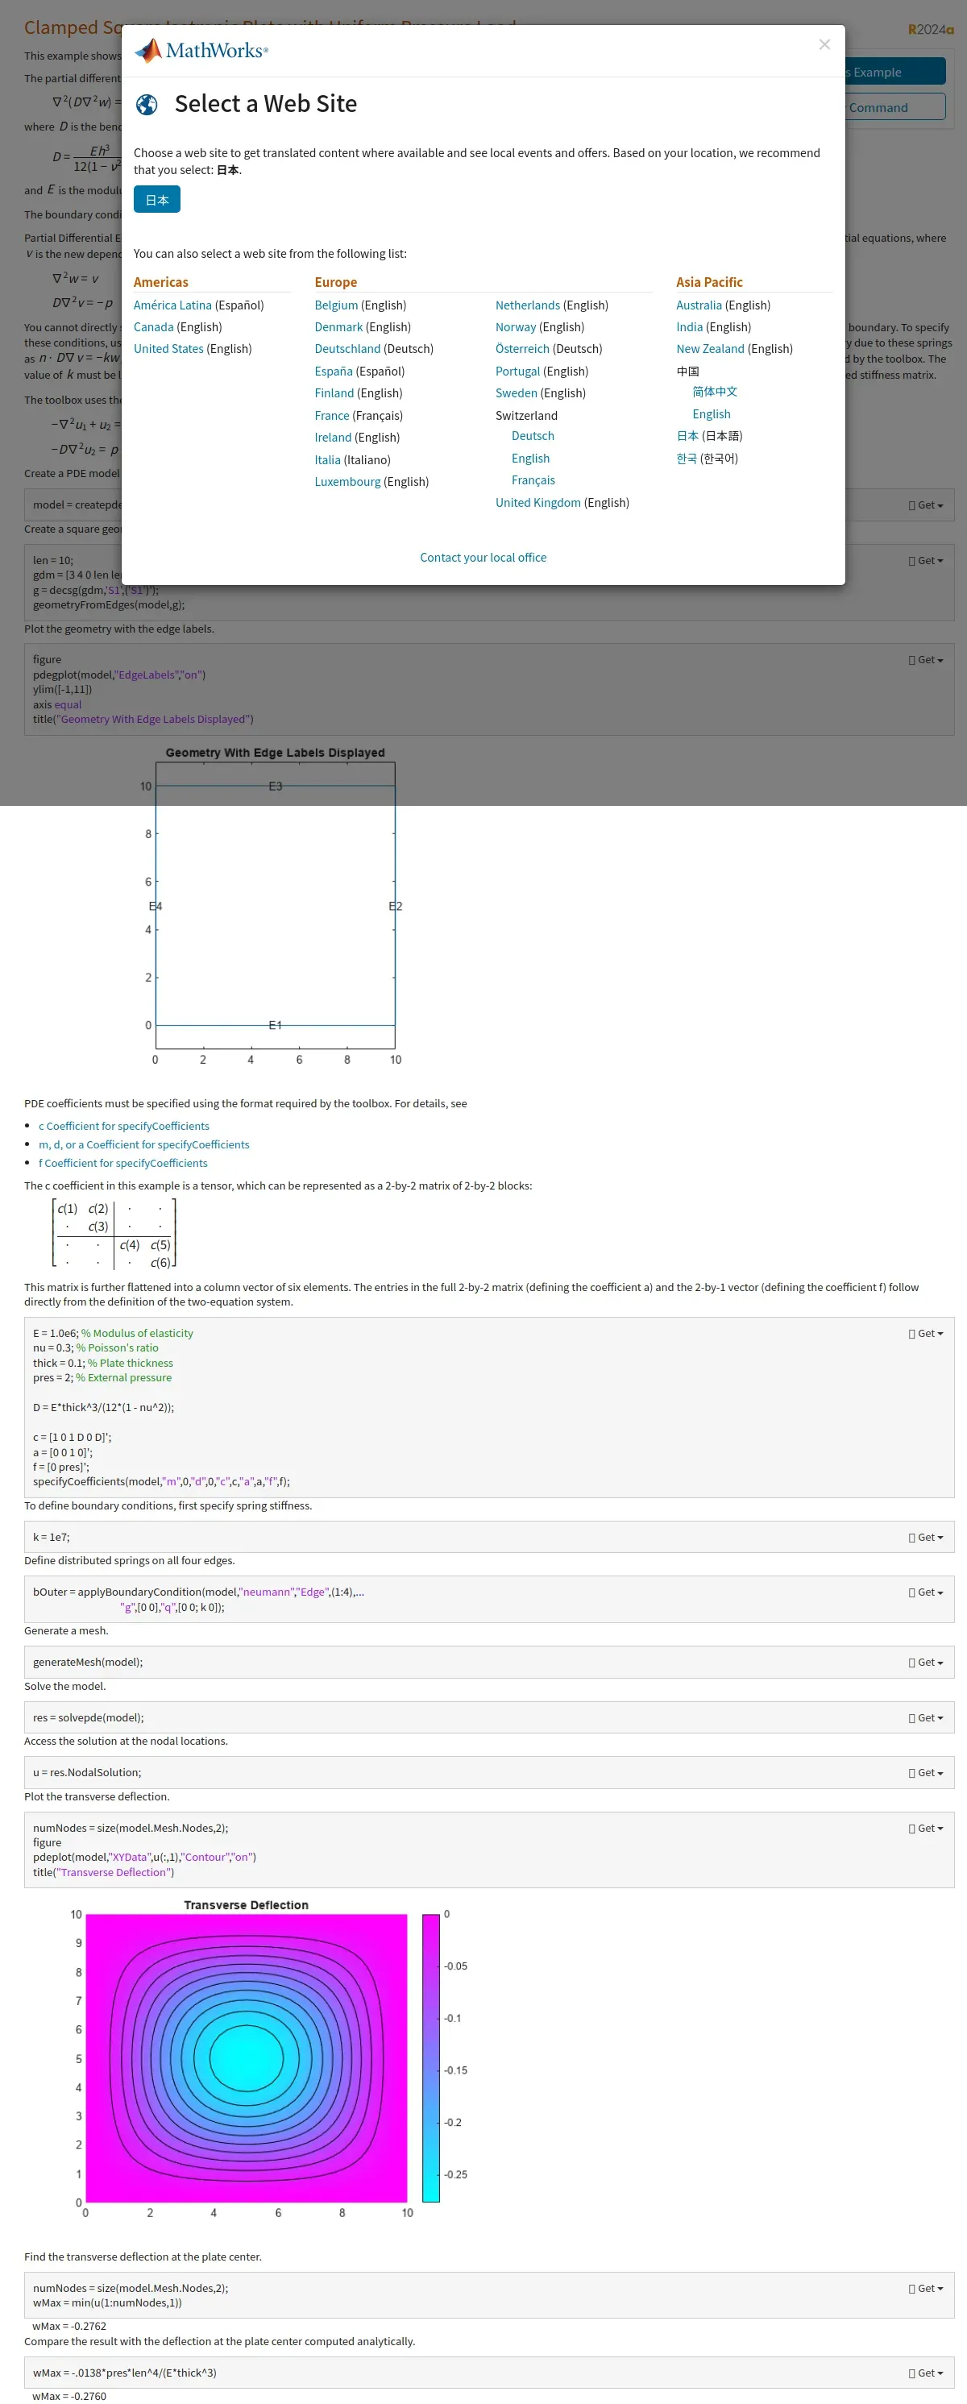This screenshot has width=967, height=2404.
Task: Open c Coefficient for specifyCoefficients link
Action: (x=123, y=1127)
